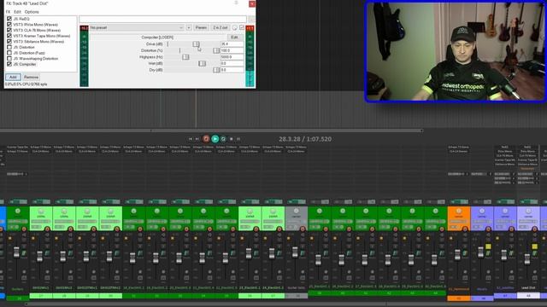The image size is (547, 307).
Task: Click the red Record transport button
Action: click(206, 139)
